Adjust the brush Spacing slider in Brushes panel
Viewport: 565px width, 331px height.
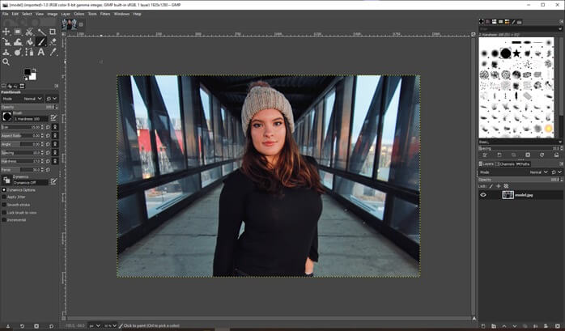click(x=520, y=148)
